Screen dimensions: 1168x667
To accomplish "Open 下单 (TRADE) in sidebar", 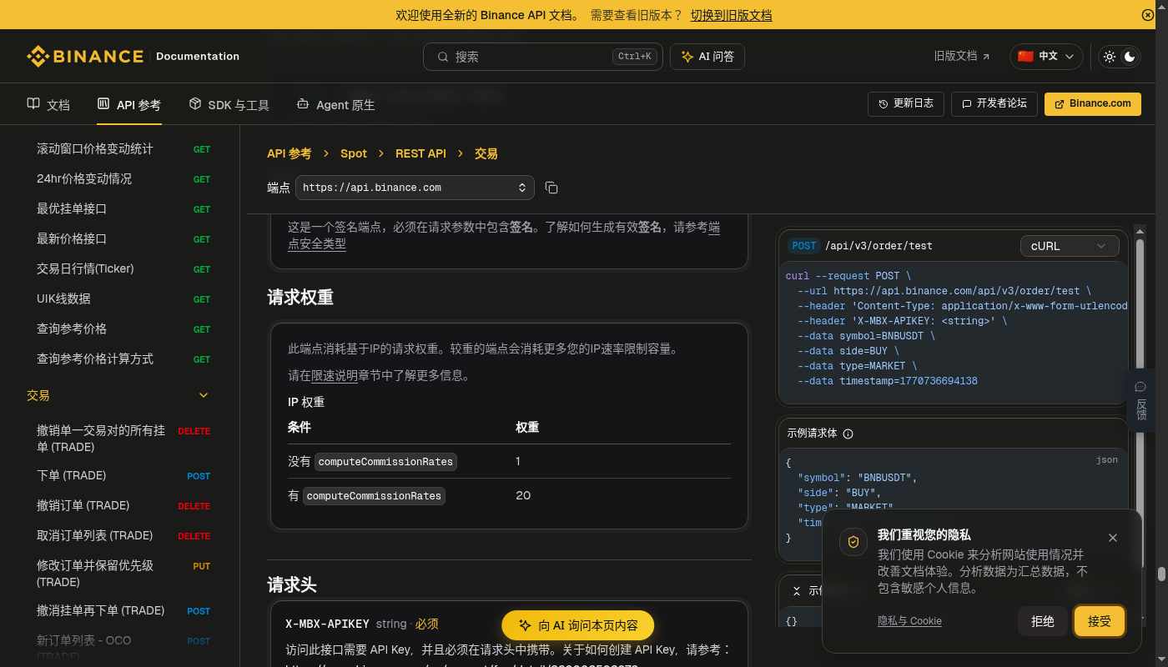I will click(x=123, y=475).
